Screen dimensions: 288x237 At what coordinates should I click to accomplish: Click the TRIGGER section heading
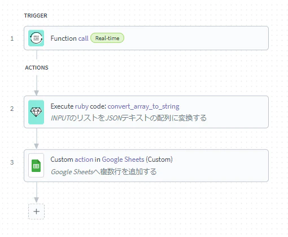(36, 15)
